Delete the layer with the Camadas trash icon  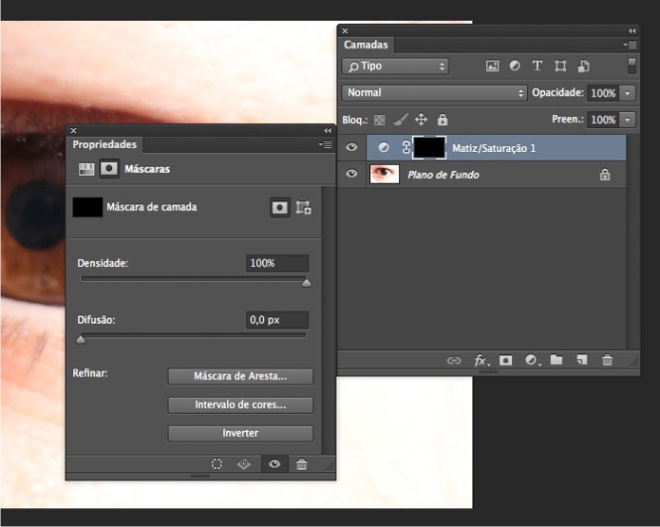tap(607, 361)
